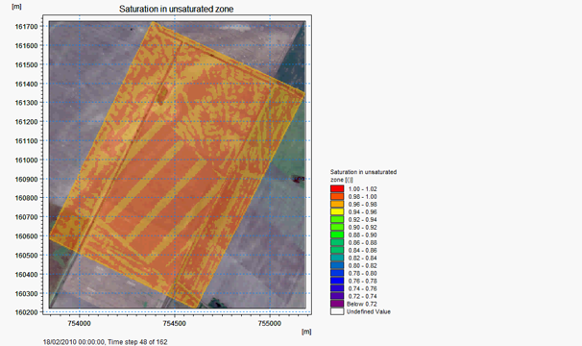Click the green 0.88 - 0.90 legend swatch
The image size is (582, 346).
[337, 235]
